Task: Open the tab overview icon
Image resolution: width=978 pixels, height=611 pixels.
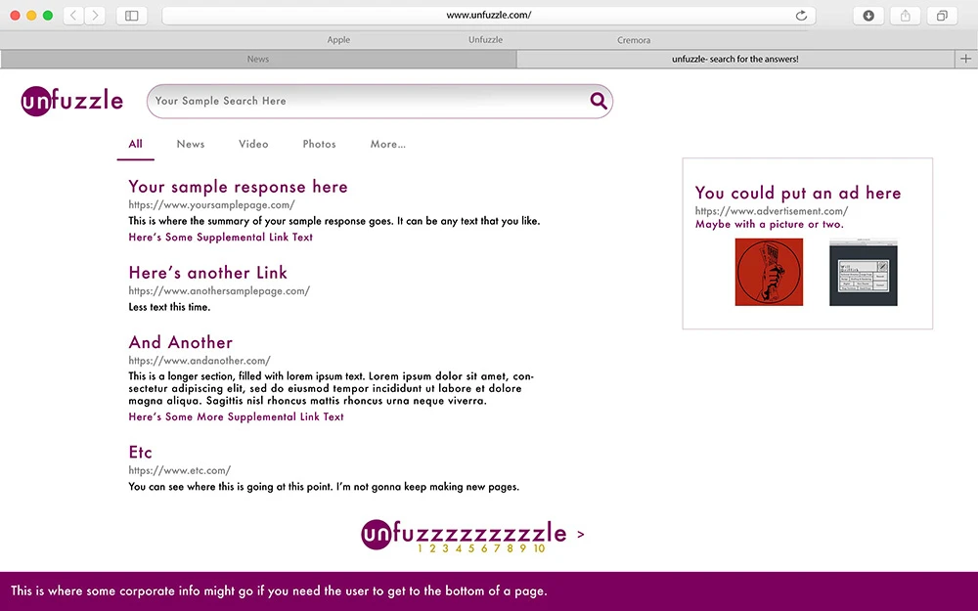Action: coord(942,16)
